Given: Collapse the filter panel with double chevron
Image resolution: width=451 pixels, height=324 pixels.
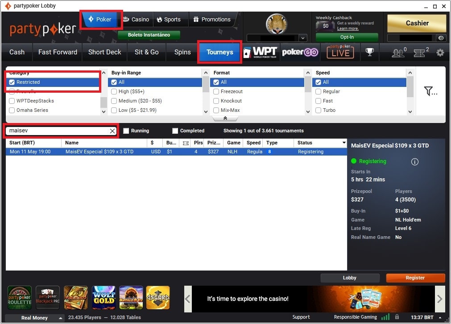Looking at the screenshot, I should pyautogui.click(x=225, y=119).
